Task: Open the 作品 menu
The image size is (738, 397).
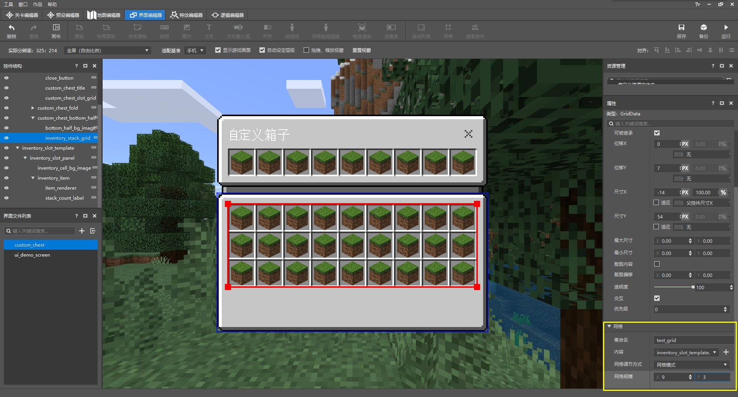Action: pos(38,4)
